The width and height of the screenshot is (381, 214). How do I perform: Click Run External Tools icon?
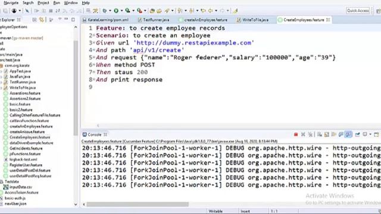pos(139,11)
